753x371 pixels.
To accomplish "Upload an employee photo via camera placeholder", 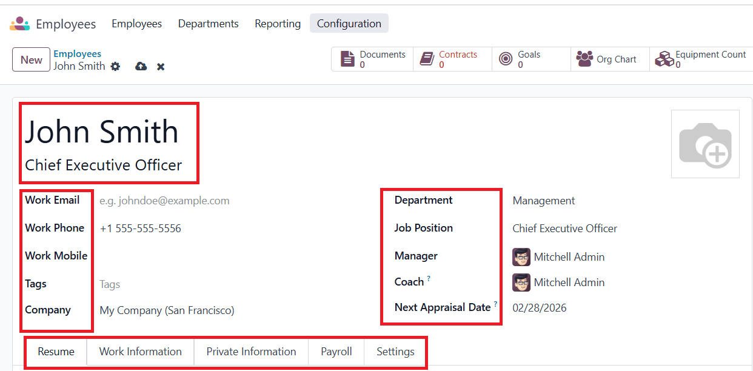I will (x=705, y=144).
